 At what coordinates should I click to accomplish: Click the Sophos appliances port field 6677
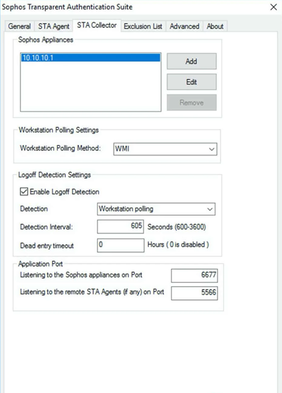tap(194, 275)
